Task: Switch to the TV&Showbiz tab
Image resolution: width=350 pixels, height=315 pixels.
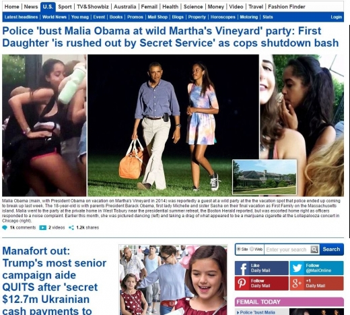Action: point(93,7)
